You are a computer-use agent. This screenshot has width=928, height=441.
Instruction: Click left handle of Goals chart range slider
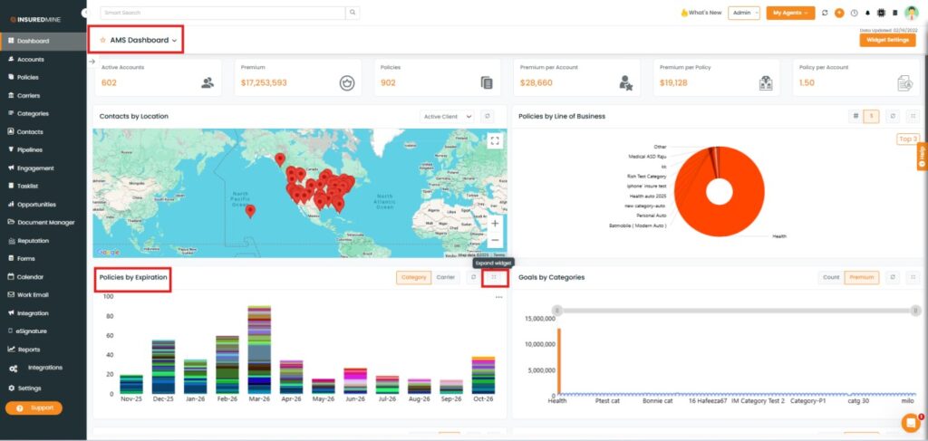tap(558, 311)
